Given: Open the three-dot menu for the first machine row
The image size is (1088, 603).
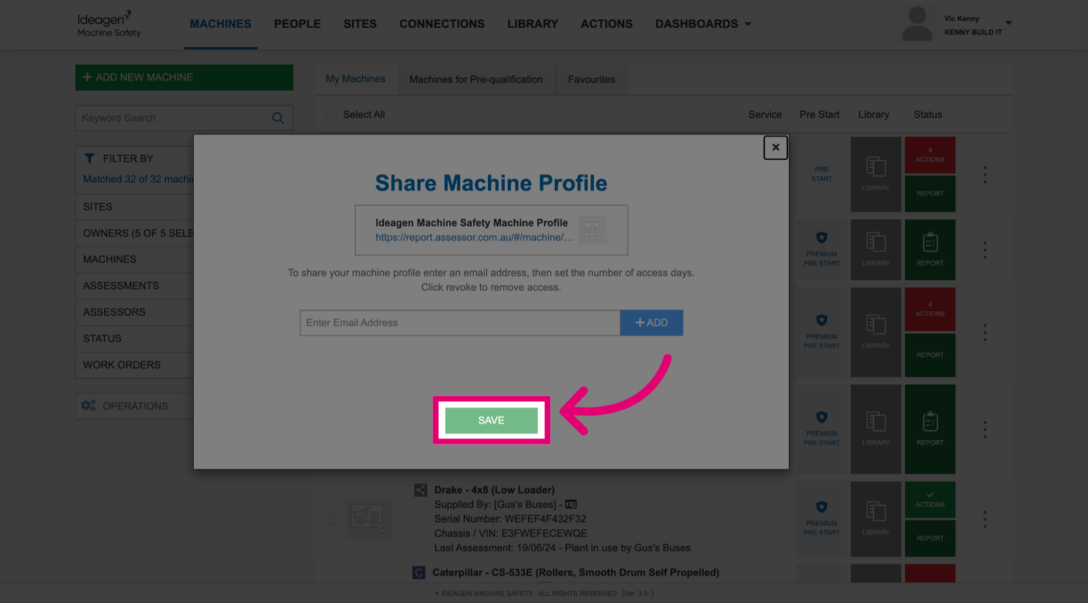Looking at the screenshot, I should click(985, 175).
